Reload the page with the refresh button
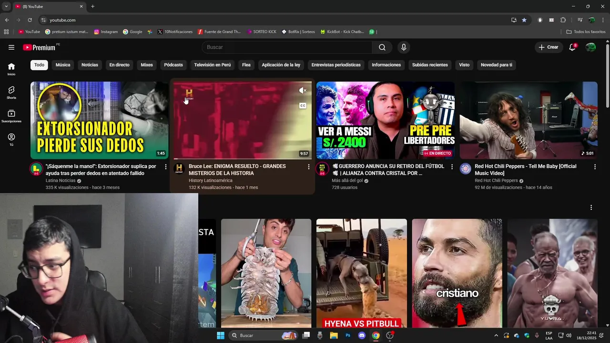The image size is (610, 343). pyautogui.click(x=30, y=20)
